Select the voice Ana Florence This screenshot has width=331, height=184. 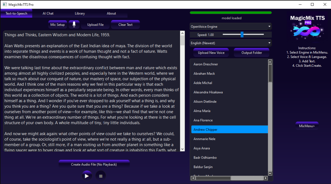click(230, 120)
